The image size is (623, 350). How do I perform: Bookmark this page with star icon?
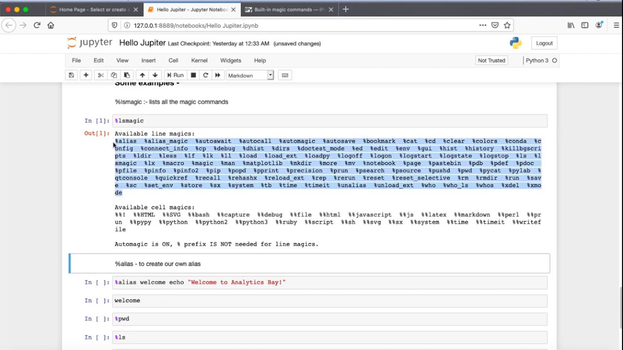pyautogui.click(x=507, y=25)
